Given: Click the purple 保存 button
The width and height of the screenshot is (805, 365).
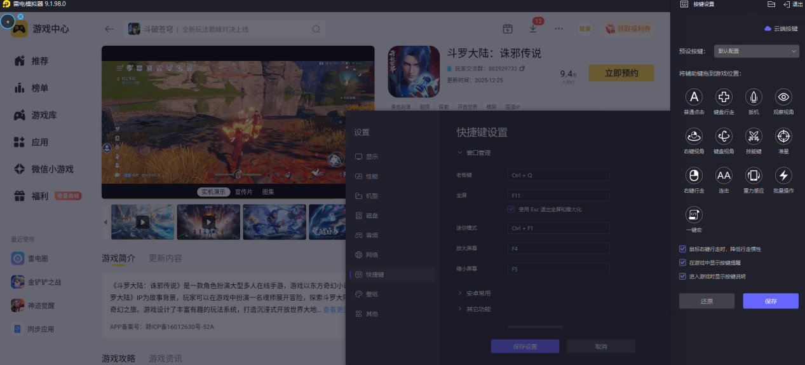Looking at the screenshot, I should (x=771, y=301).
